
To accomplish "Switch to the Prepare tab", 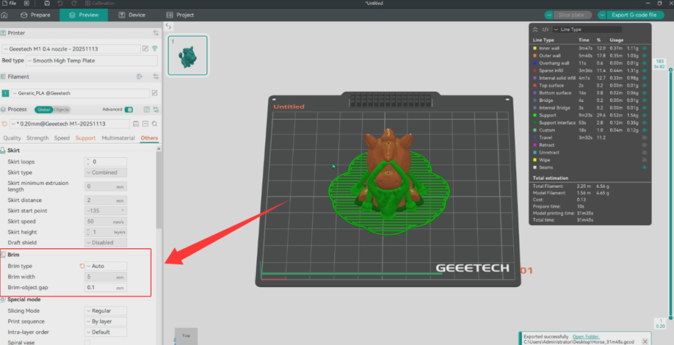I will pyautogui.click(x=36, y=14).
